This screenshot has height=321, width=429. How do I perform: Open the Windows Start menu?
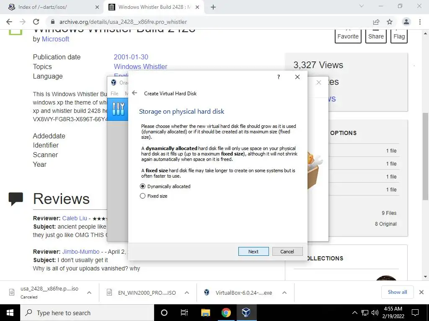10,313
